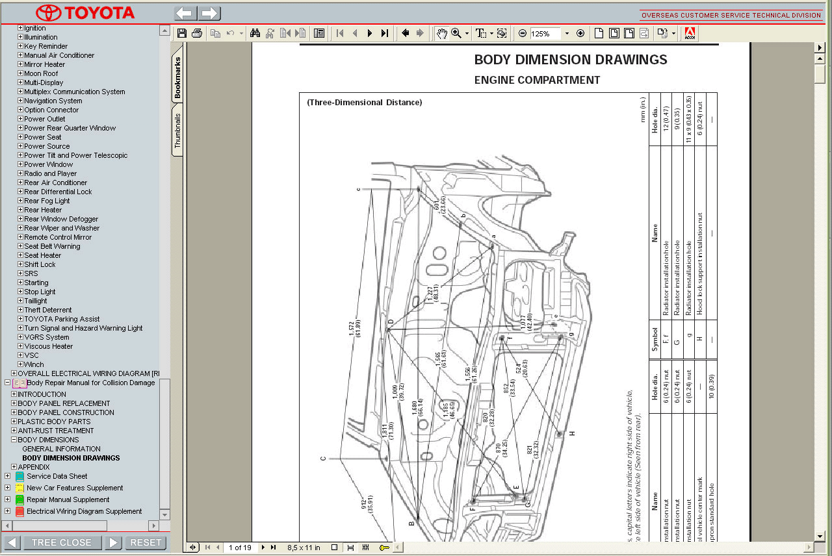Click the last page arrow in the status bar
Image resolution: width=832 pixels, height=556 pixels.
(274, 548)
